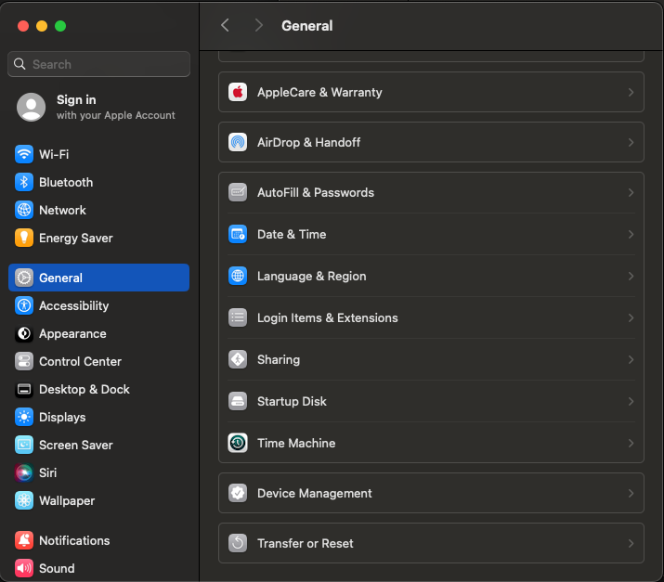Open the Time Machine text label
This screenshot has height=582, width=664.
[296, 443]
